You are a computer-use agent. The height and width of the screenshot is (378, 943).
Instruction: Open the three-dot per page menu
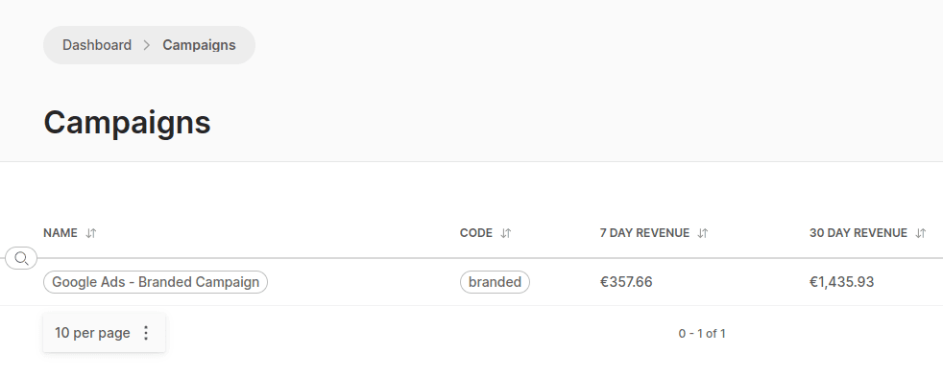pyautogui.click(x=146, y=333)
